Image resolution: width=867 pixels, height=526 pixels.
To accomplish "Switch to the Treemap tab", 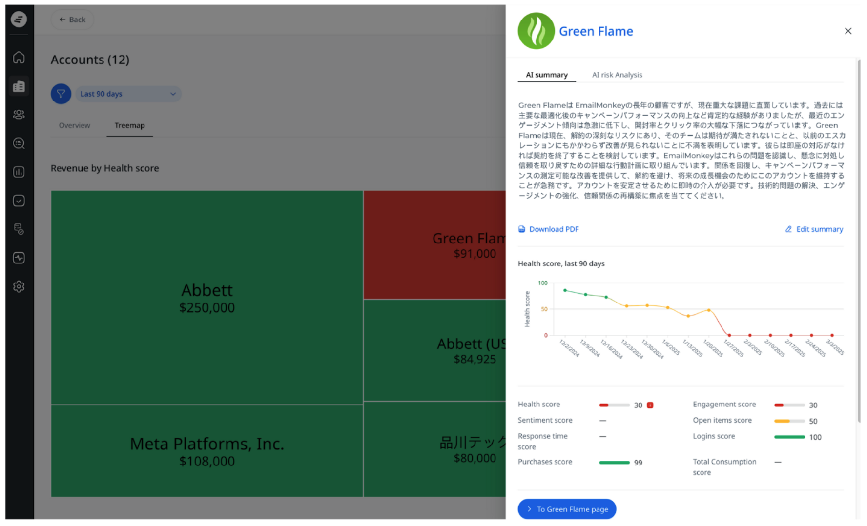I will point(129,125).
